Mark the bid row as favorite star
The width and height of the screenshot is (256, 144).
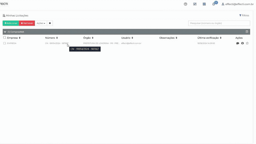pyautogui.click(x=247, y=43)
